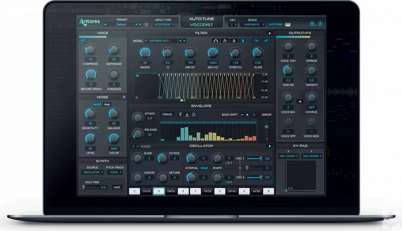This screenshot has height=231, width=402.
Task: Select the third filter band shape
Action: click(234, 41)
